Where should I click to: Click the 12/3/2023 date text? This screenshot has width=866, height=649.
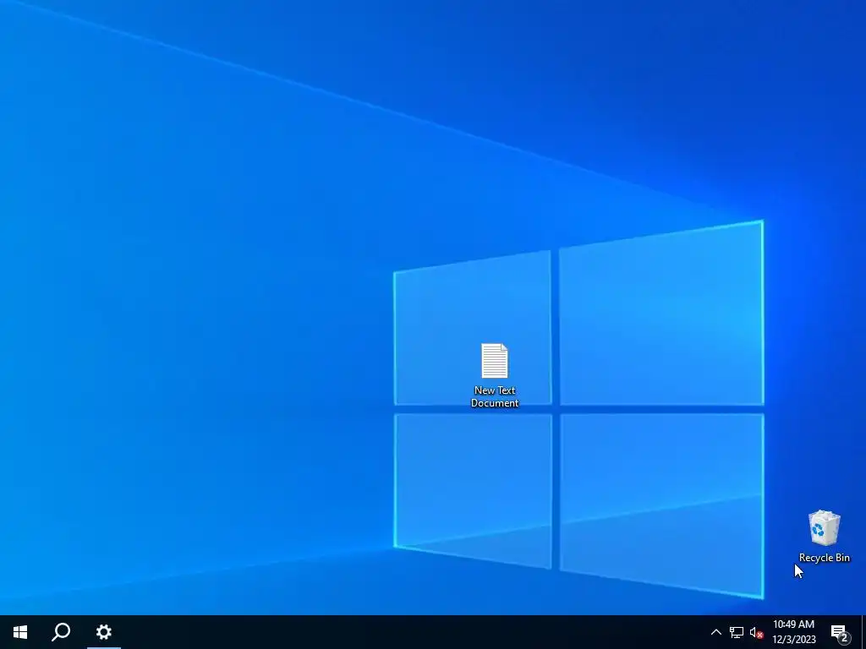tap(793, 640)
